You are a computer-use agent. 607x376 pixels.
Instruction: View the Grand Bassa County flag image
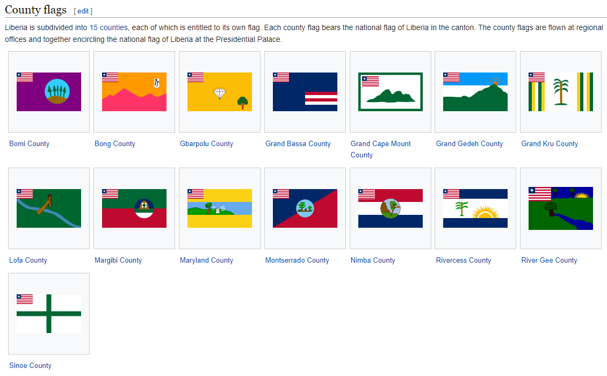(305, 92)
